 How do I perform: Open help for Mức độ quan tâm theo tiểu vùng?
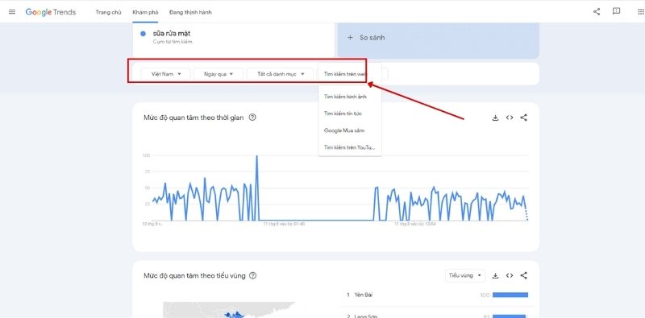pos(253,275)
